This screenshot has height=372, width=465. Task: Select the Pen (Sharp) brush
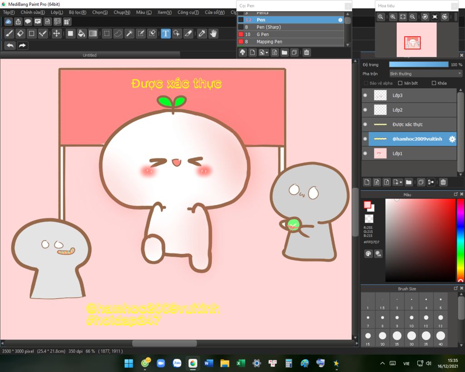pos(291,27)
